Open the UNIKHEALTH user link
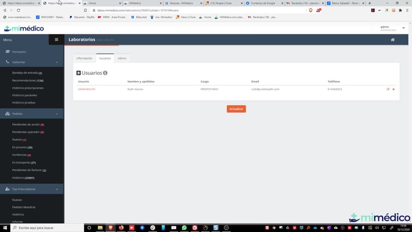The width and height of the screenshot is (412, 232). 87,89
